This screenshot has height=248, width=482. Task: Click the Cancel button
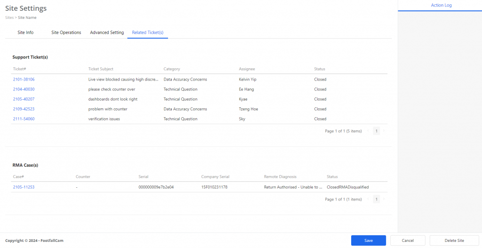408,240
